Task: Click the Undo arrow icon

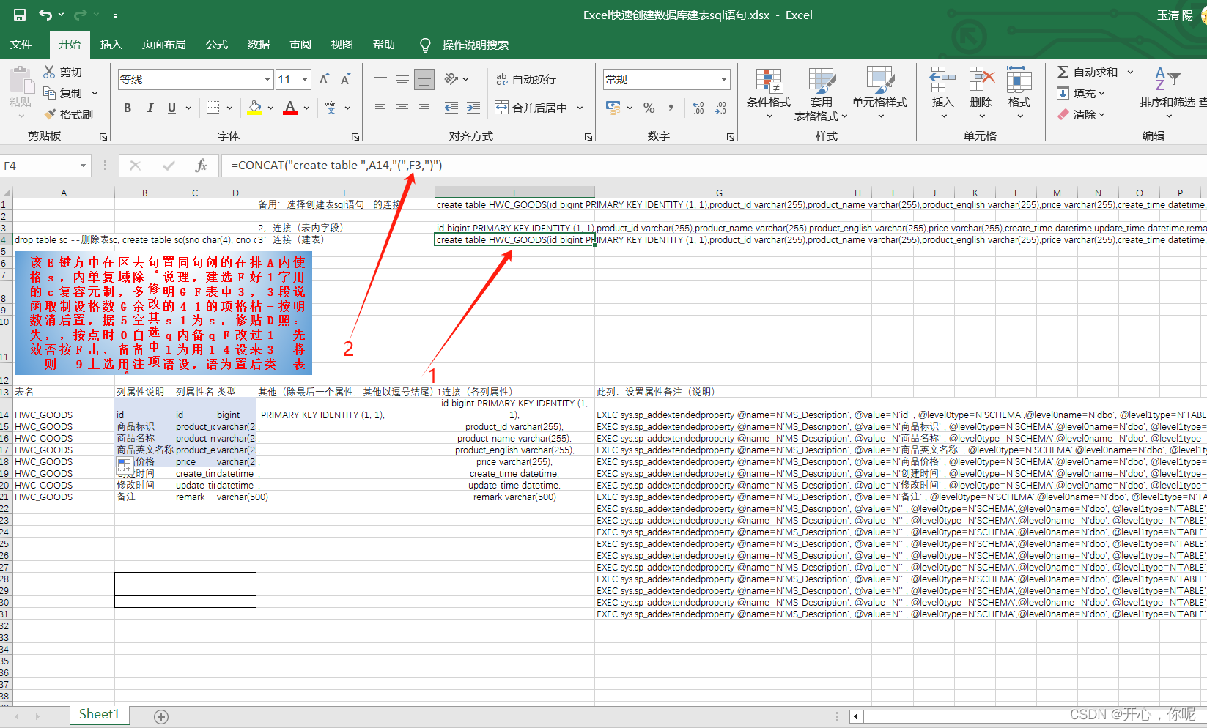Action: click(45, 15)
